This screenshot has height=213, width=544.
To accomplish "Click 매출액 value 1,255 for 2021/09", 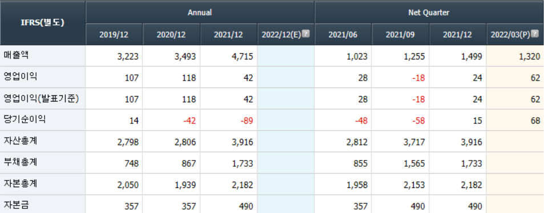I will tap(414, 57).
